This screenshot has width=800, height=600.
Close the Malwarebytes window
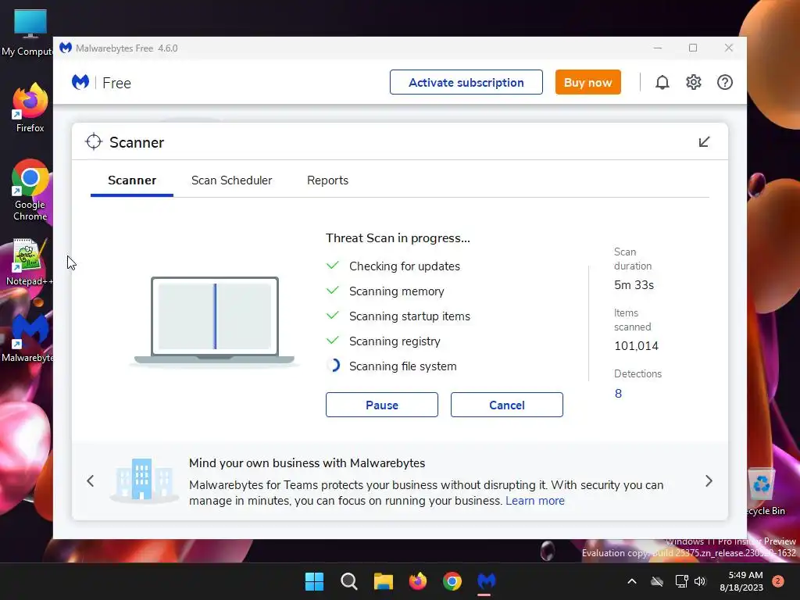(x=729, y=48)
